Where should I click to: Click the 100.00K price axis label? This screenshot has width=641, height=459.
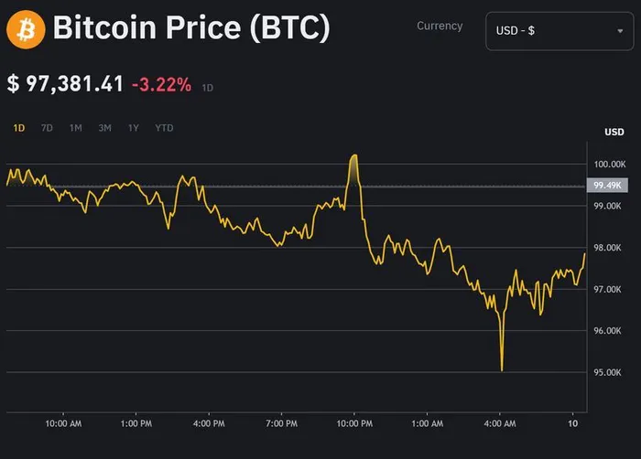pyautogui.click(x=610, y=164)
